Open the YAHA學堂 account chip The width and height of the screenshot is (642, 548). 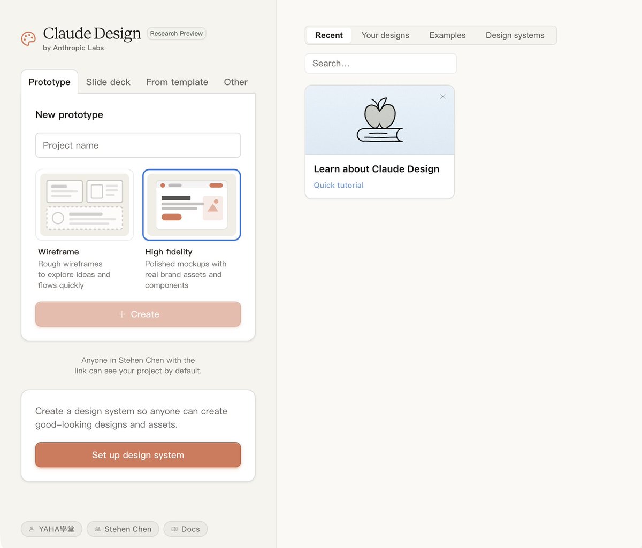[x=51, y=529]
